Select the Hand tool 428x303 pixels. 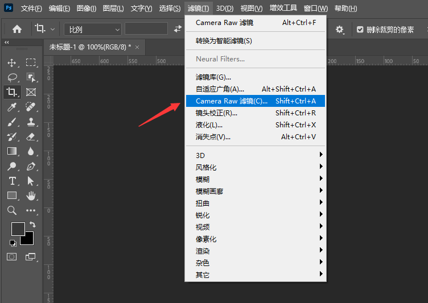(31, 196)
